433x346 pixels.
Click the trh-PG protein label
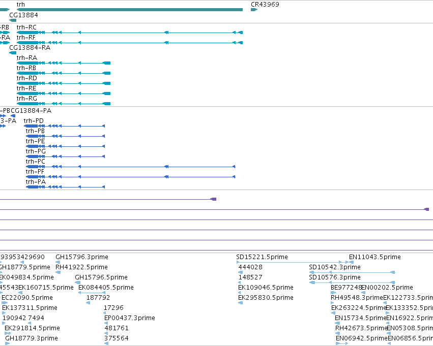click(36, 151)
